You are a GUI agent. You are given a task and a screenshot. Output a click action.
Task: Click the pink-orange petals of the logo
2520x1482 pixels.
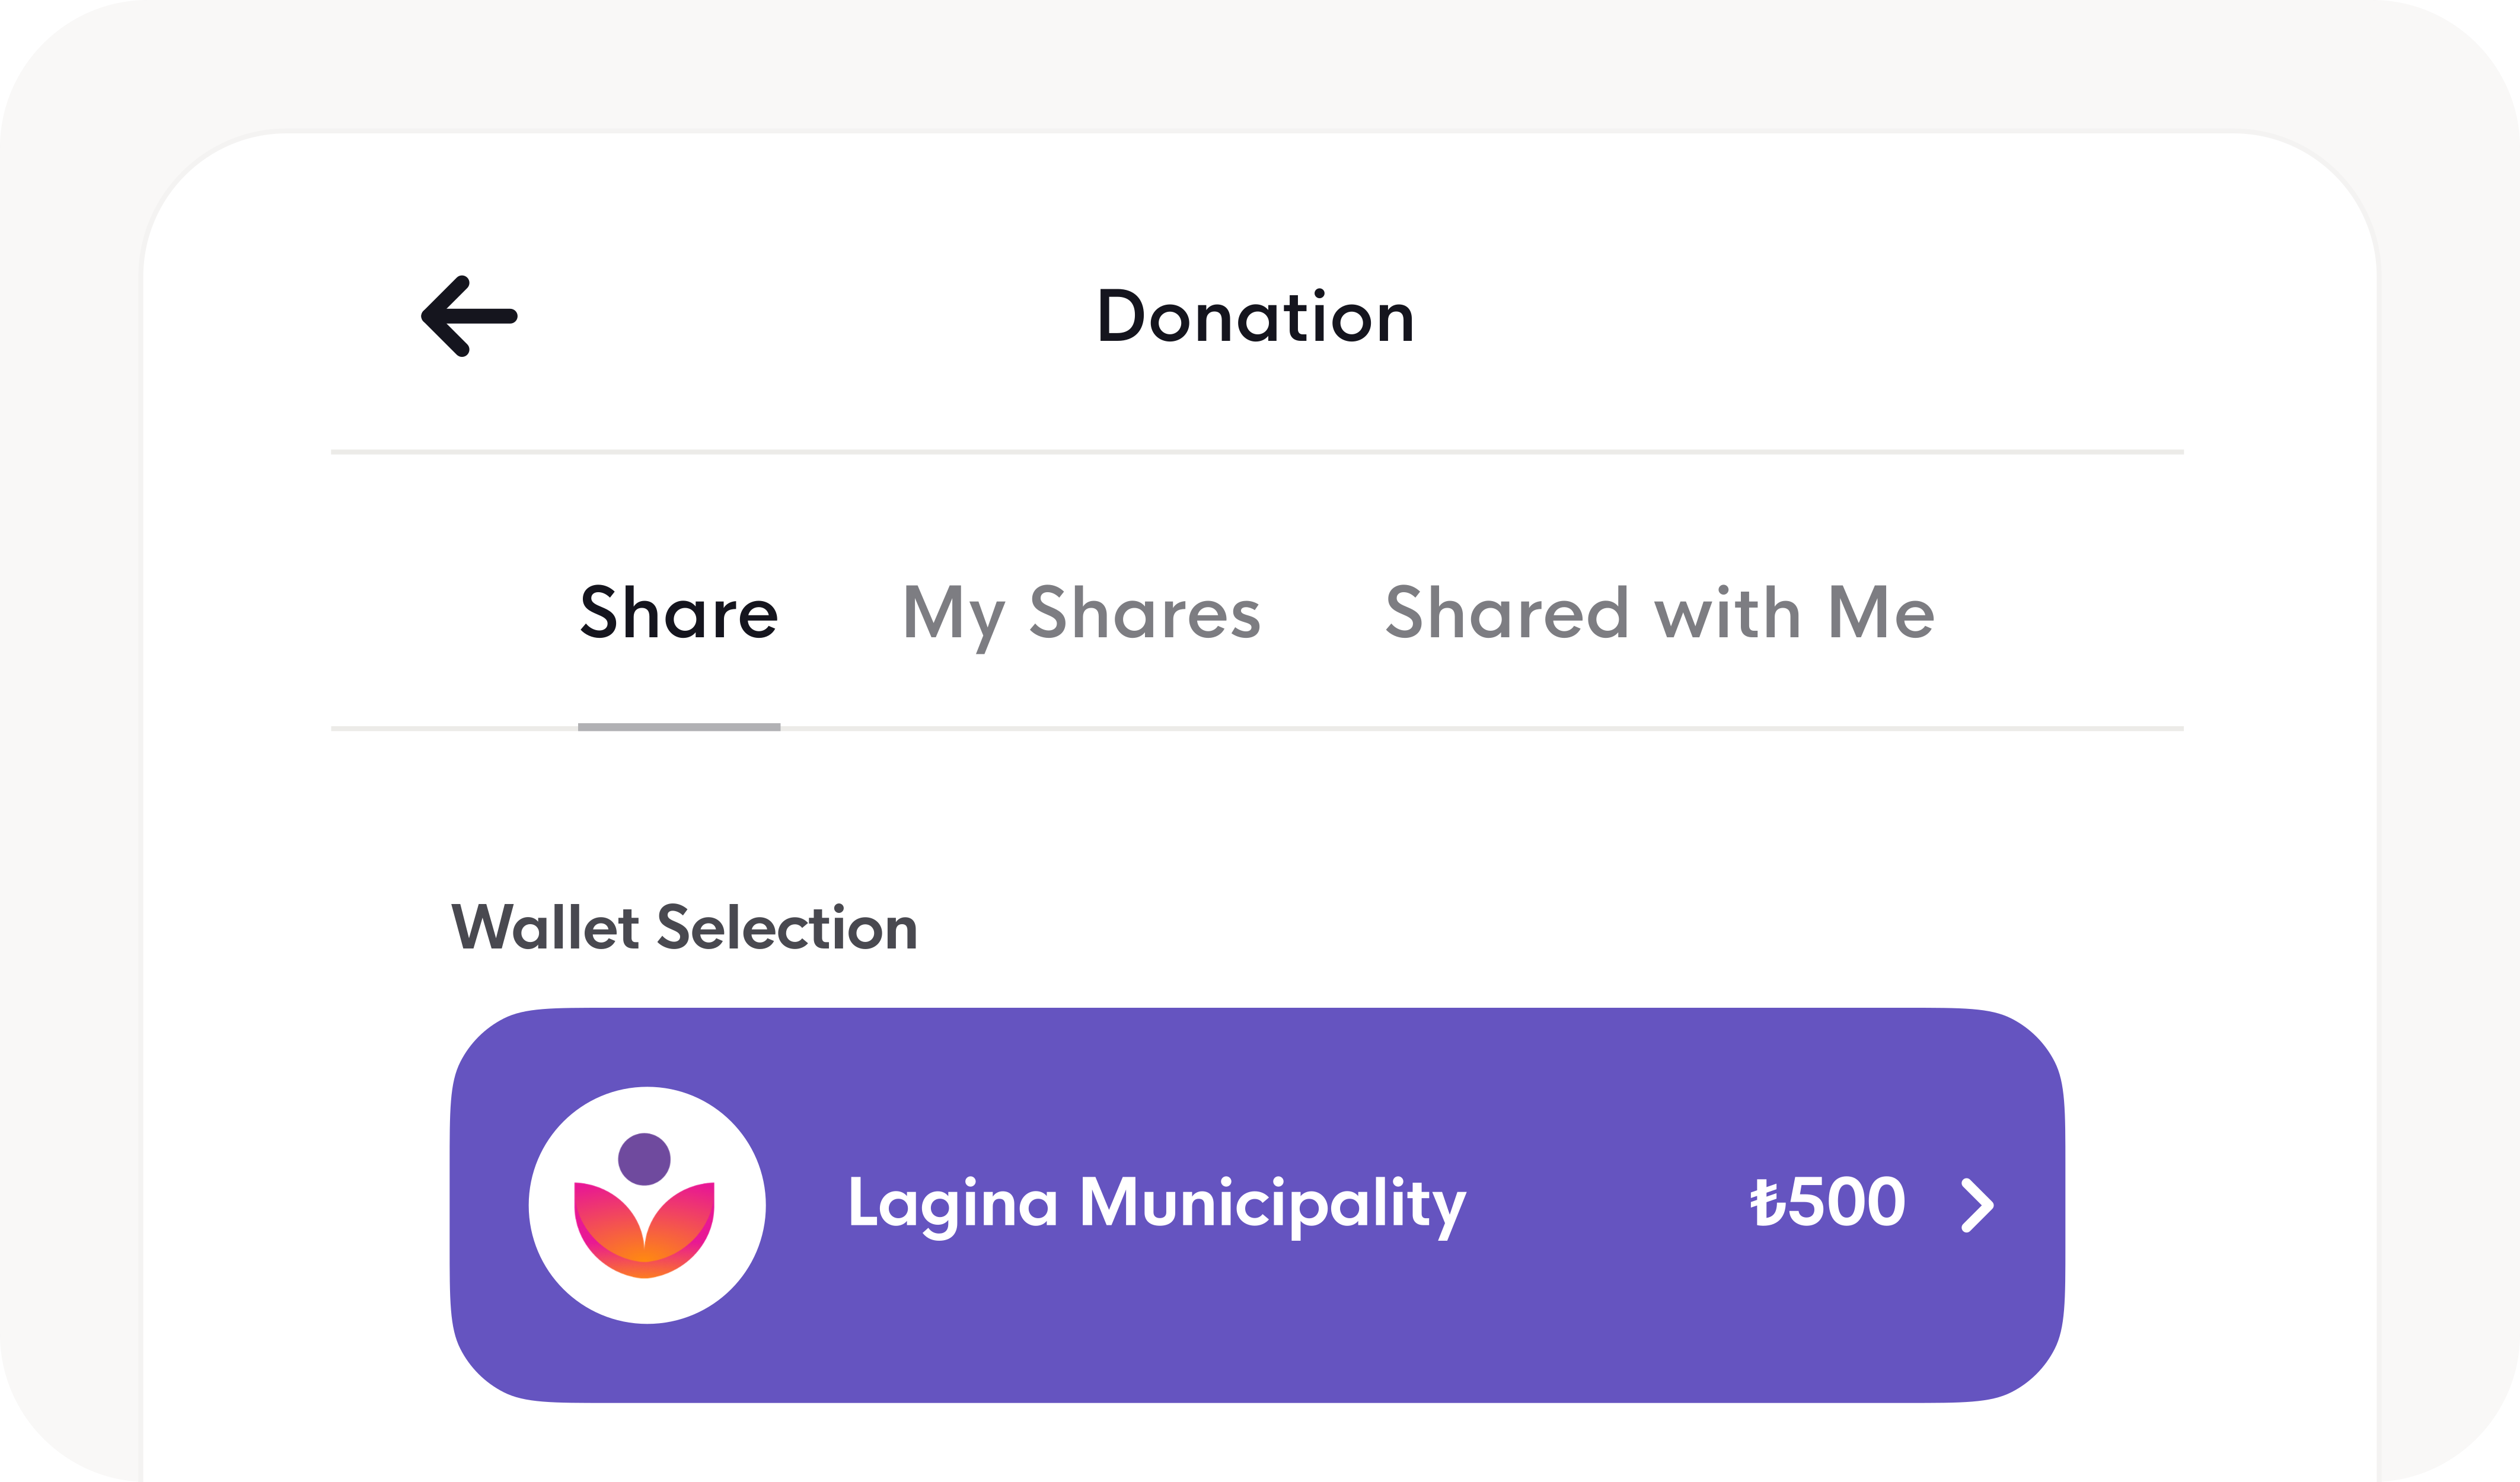(644, 1231)
